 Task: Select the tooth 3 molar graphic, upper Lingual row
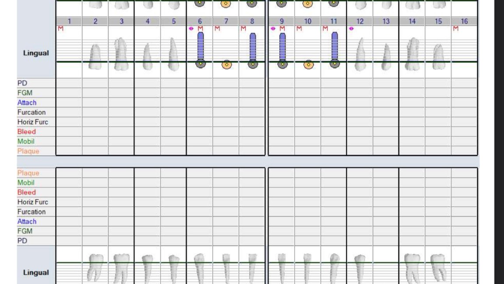click(121, 54)
